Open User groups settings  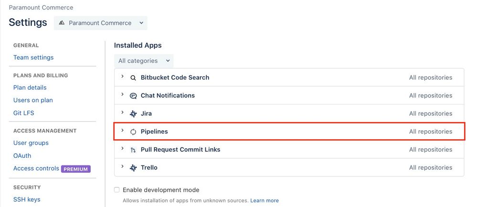click(x=31, y=143)
